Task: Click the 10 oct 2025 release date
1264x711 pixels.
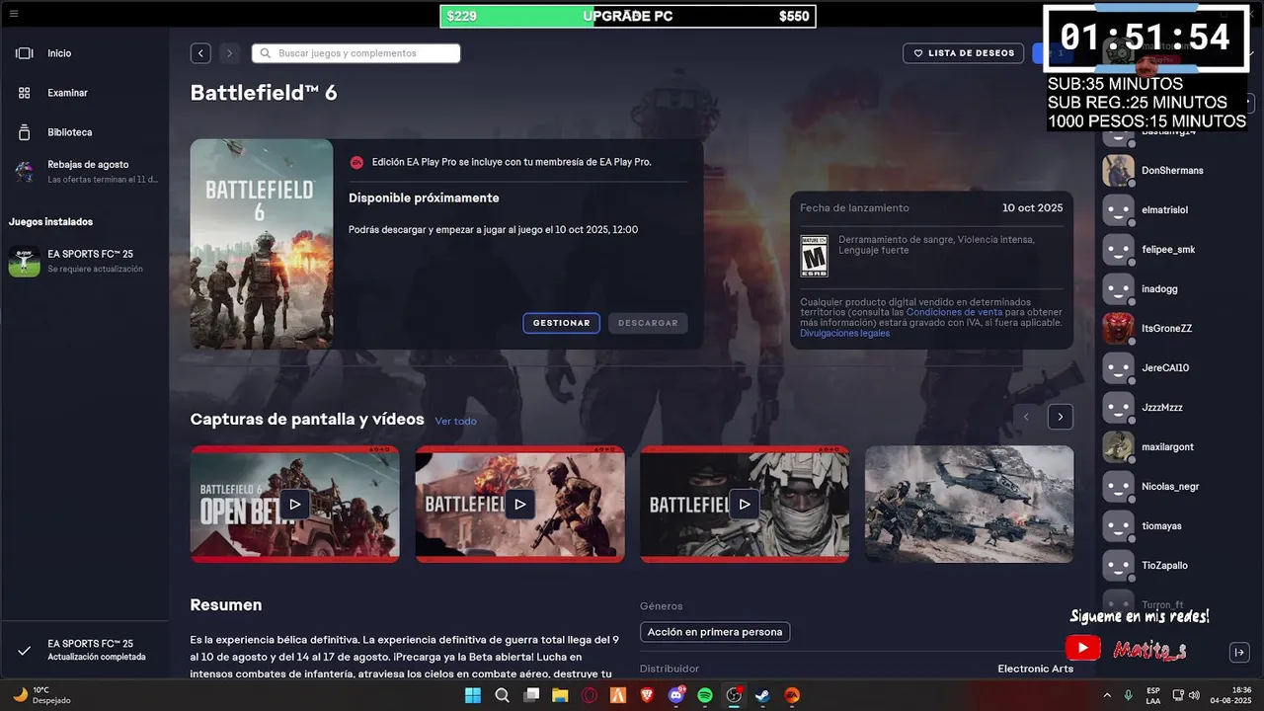Action: point(1032,208)
